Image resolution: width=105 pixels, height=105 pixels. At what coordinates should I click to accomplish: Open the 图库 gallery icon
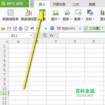(67, 13)
